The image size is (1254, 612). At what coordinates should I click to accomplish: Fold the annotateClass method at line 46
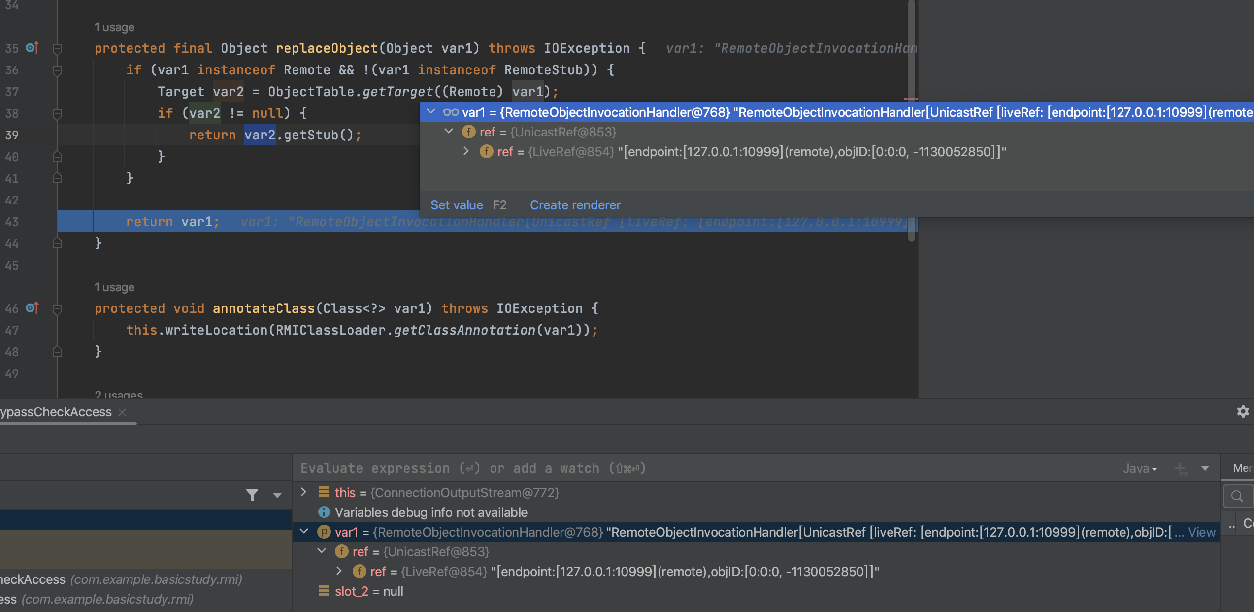(57, 308)
